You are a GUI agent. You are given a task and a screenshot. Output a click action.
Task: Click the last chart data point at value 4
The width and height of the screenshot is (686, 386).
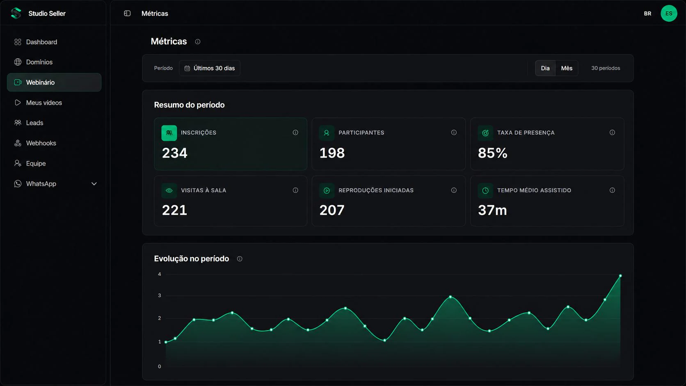click(620, 276)
